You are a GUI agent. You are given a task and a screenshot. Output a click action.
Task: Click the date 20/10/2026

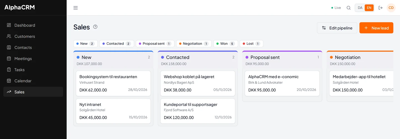click(306, 90)
